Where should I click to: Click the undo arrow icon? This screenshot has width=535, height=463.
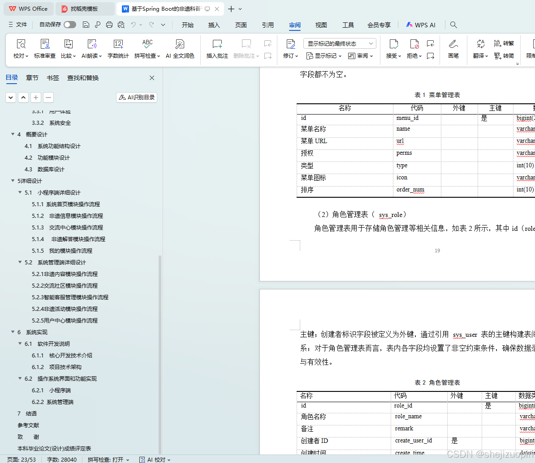pyautogui.click(x=134, y=25)
